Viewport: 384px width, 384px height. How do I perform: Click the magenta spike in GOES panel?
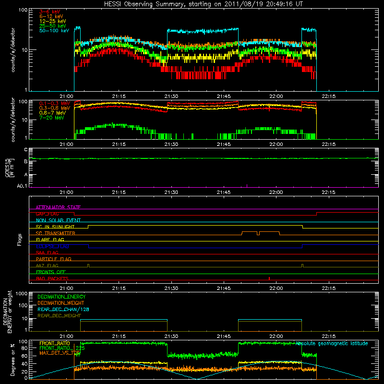247,186
